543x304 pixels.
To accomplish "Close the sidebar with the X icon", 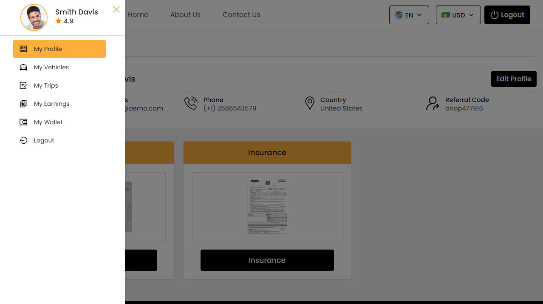I will (116, 9).
